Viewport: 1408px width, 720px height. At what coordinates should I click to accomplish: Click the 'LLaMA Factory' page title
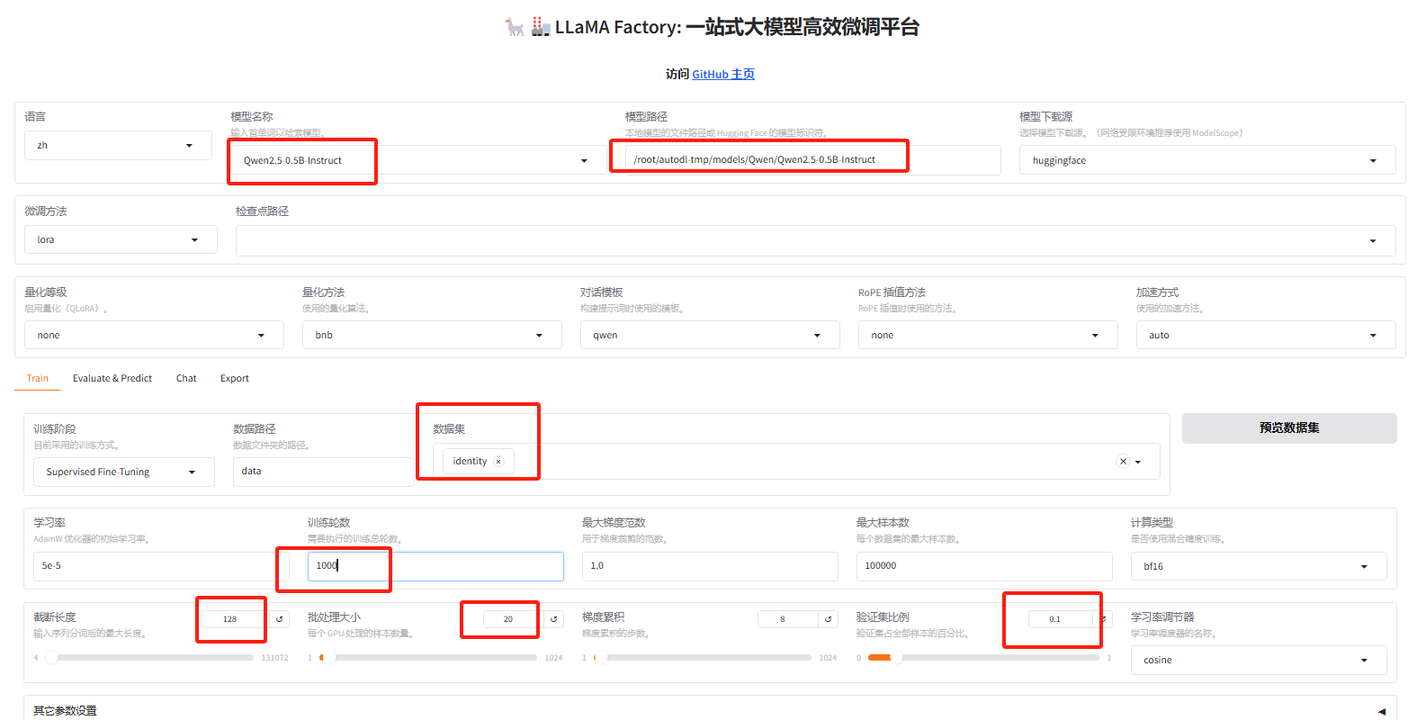click(712, 27)
